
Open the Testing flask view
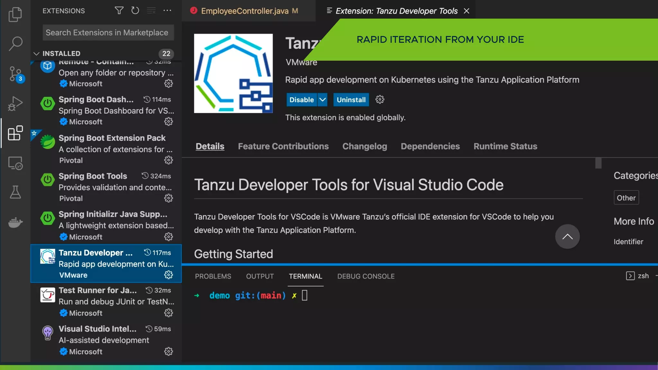(x=15, y=192)
